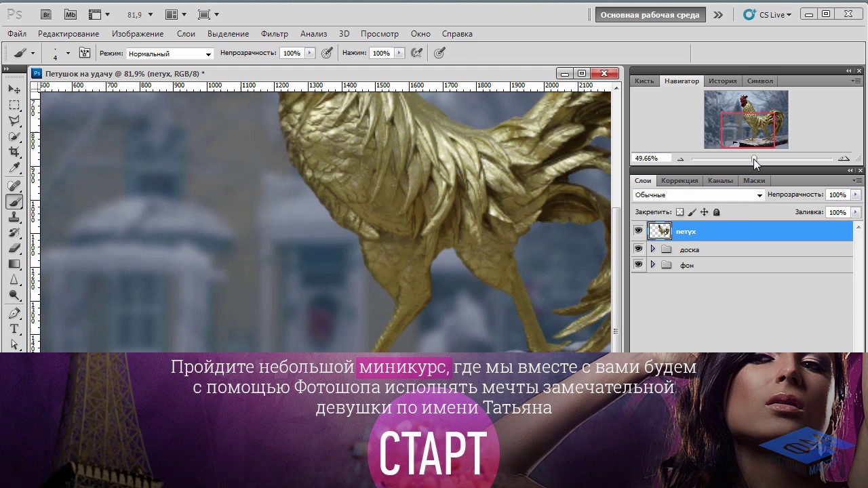Switch to the Маски tab
The height and width of the screenshot is (488, 868).
pos(754,180)
